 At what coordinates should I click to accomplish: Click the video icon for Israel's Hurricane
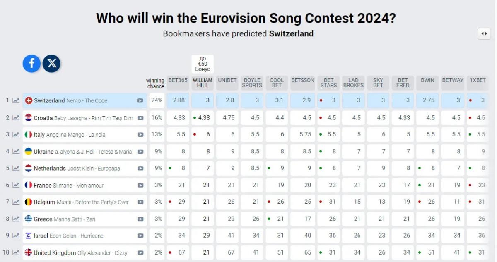[140, 236]
